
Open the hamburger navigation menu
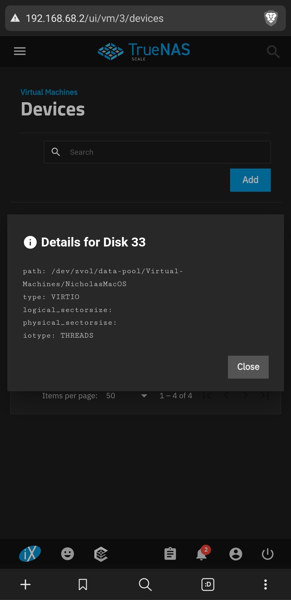point(20,51)
